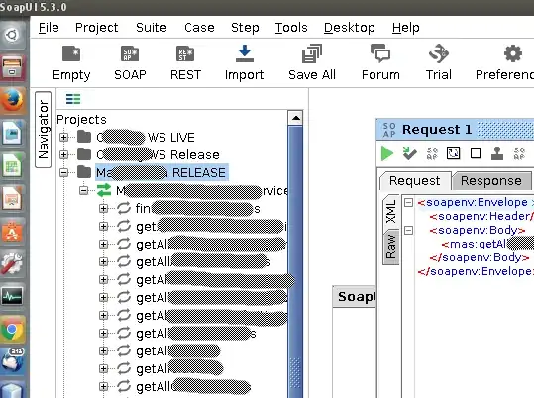Switch to the Request tab
Viewport: 534px width, 398px height.
pos(415,181)
